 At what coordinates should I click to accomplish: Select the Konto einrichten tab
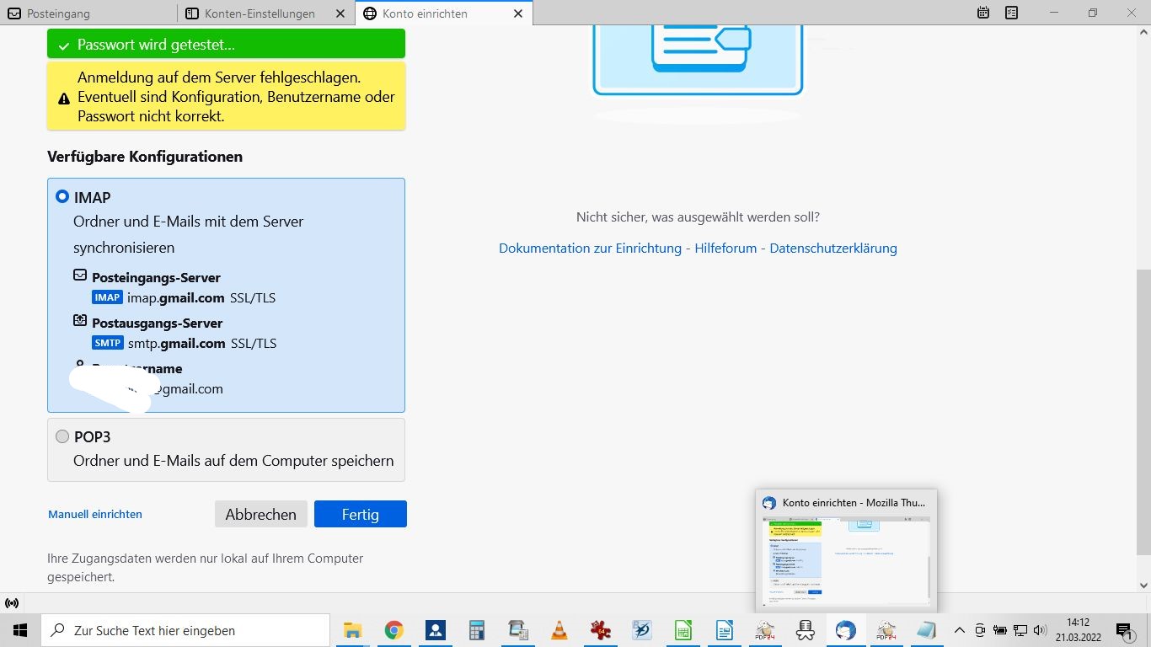(x=443, y=13)
